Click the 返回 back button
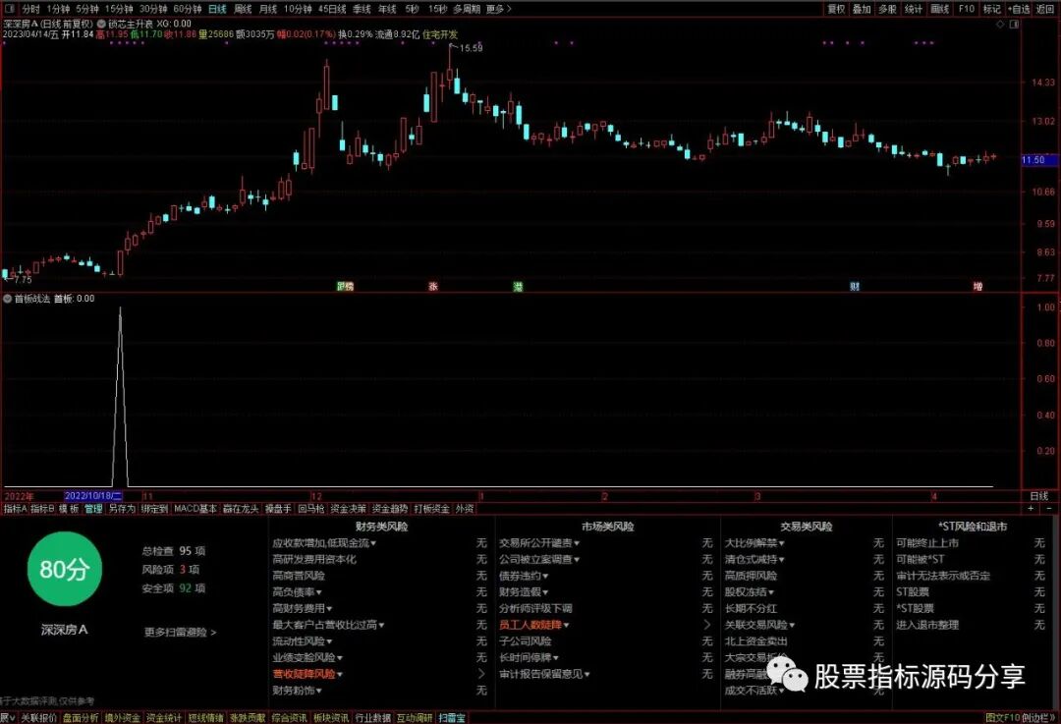Image resolution: width=1061 pixels, height=724 pixels. pos(1044,9)
